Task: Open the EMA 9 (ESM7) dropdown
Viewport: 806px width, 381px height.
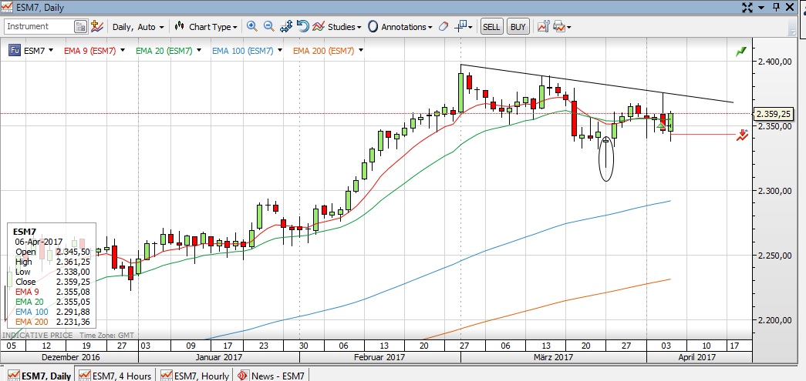Action: coord(123,50)
